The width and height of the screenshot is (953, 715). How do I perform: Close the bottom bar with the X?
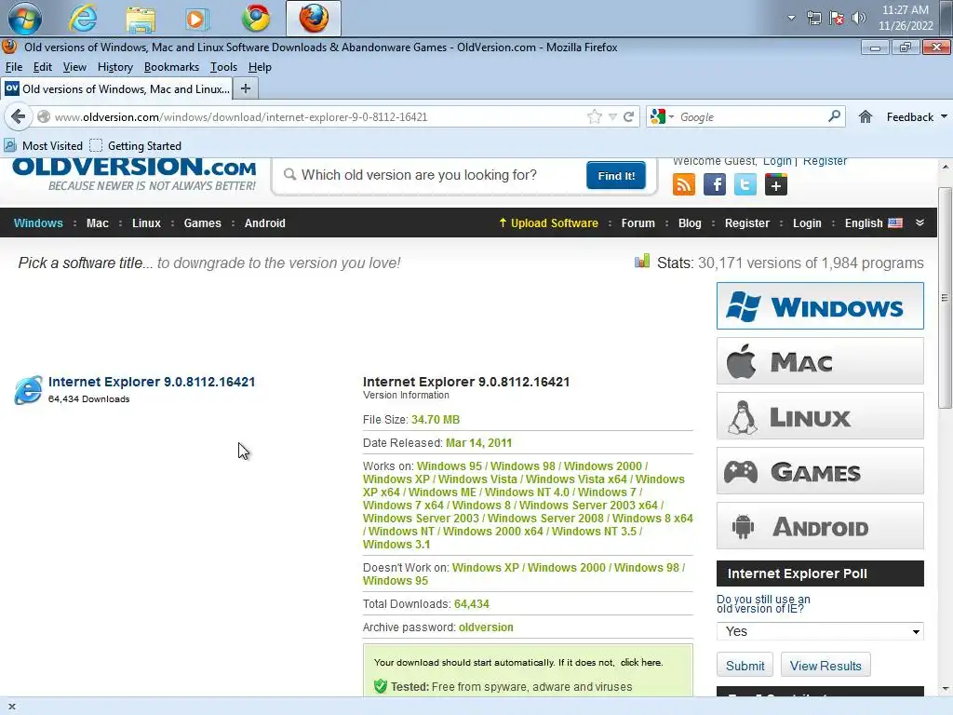point(11,707)
